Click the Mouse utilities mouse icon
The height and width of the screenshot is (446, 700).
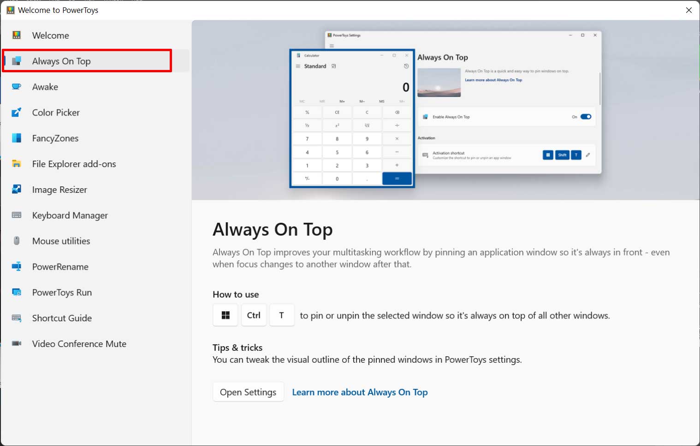(17, 241)
